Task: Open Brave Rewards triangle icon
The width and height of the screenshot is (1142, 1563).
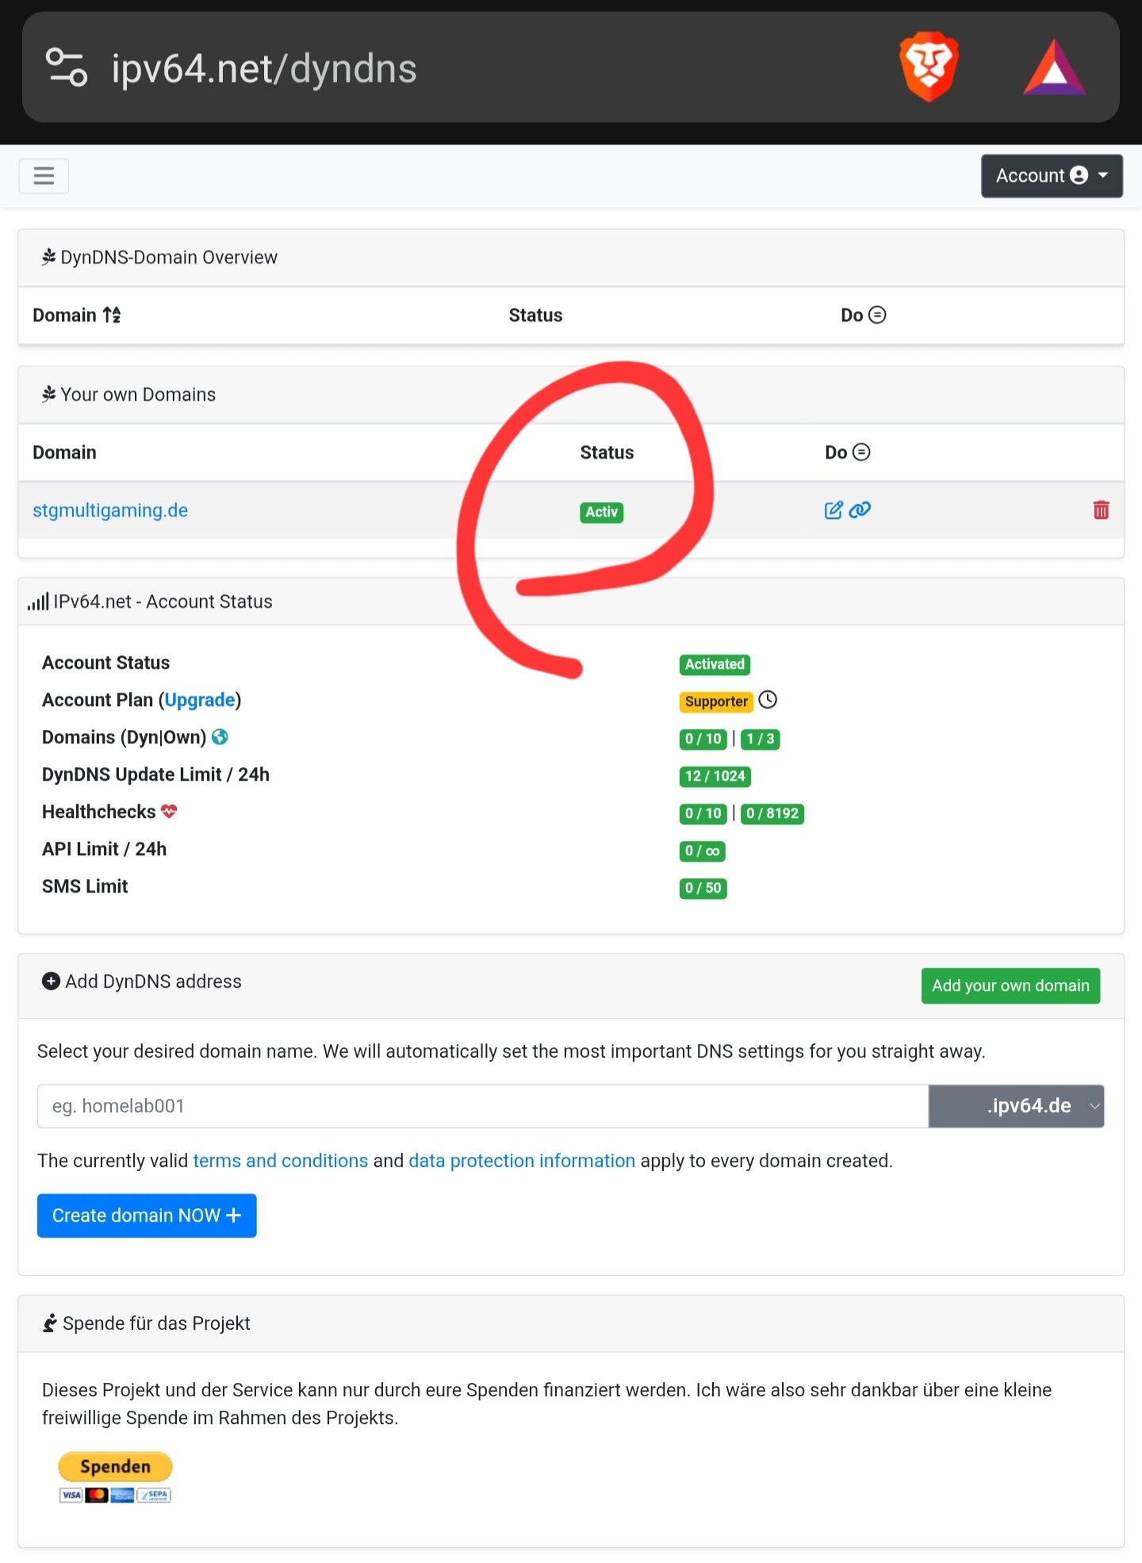Action: pos(1054,68)
